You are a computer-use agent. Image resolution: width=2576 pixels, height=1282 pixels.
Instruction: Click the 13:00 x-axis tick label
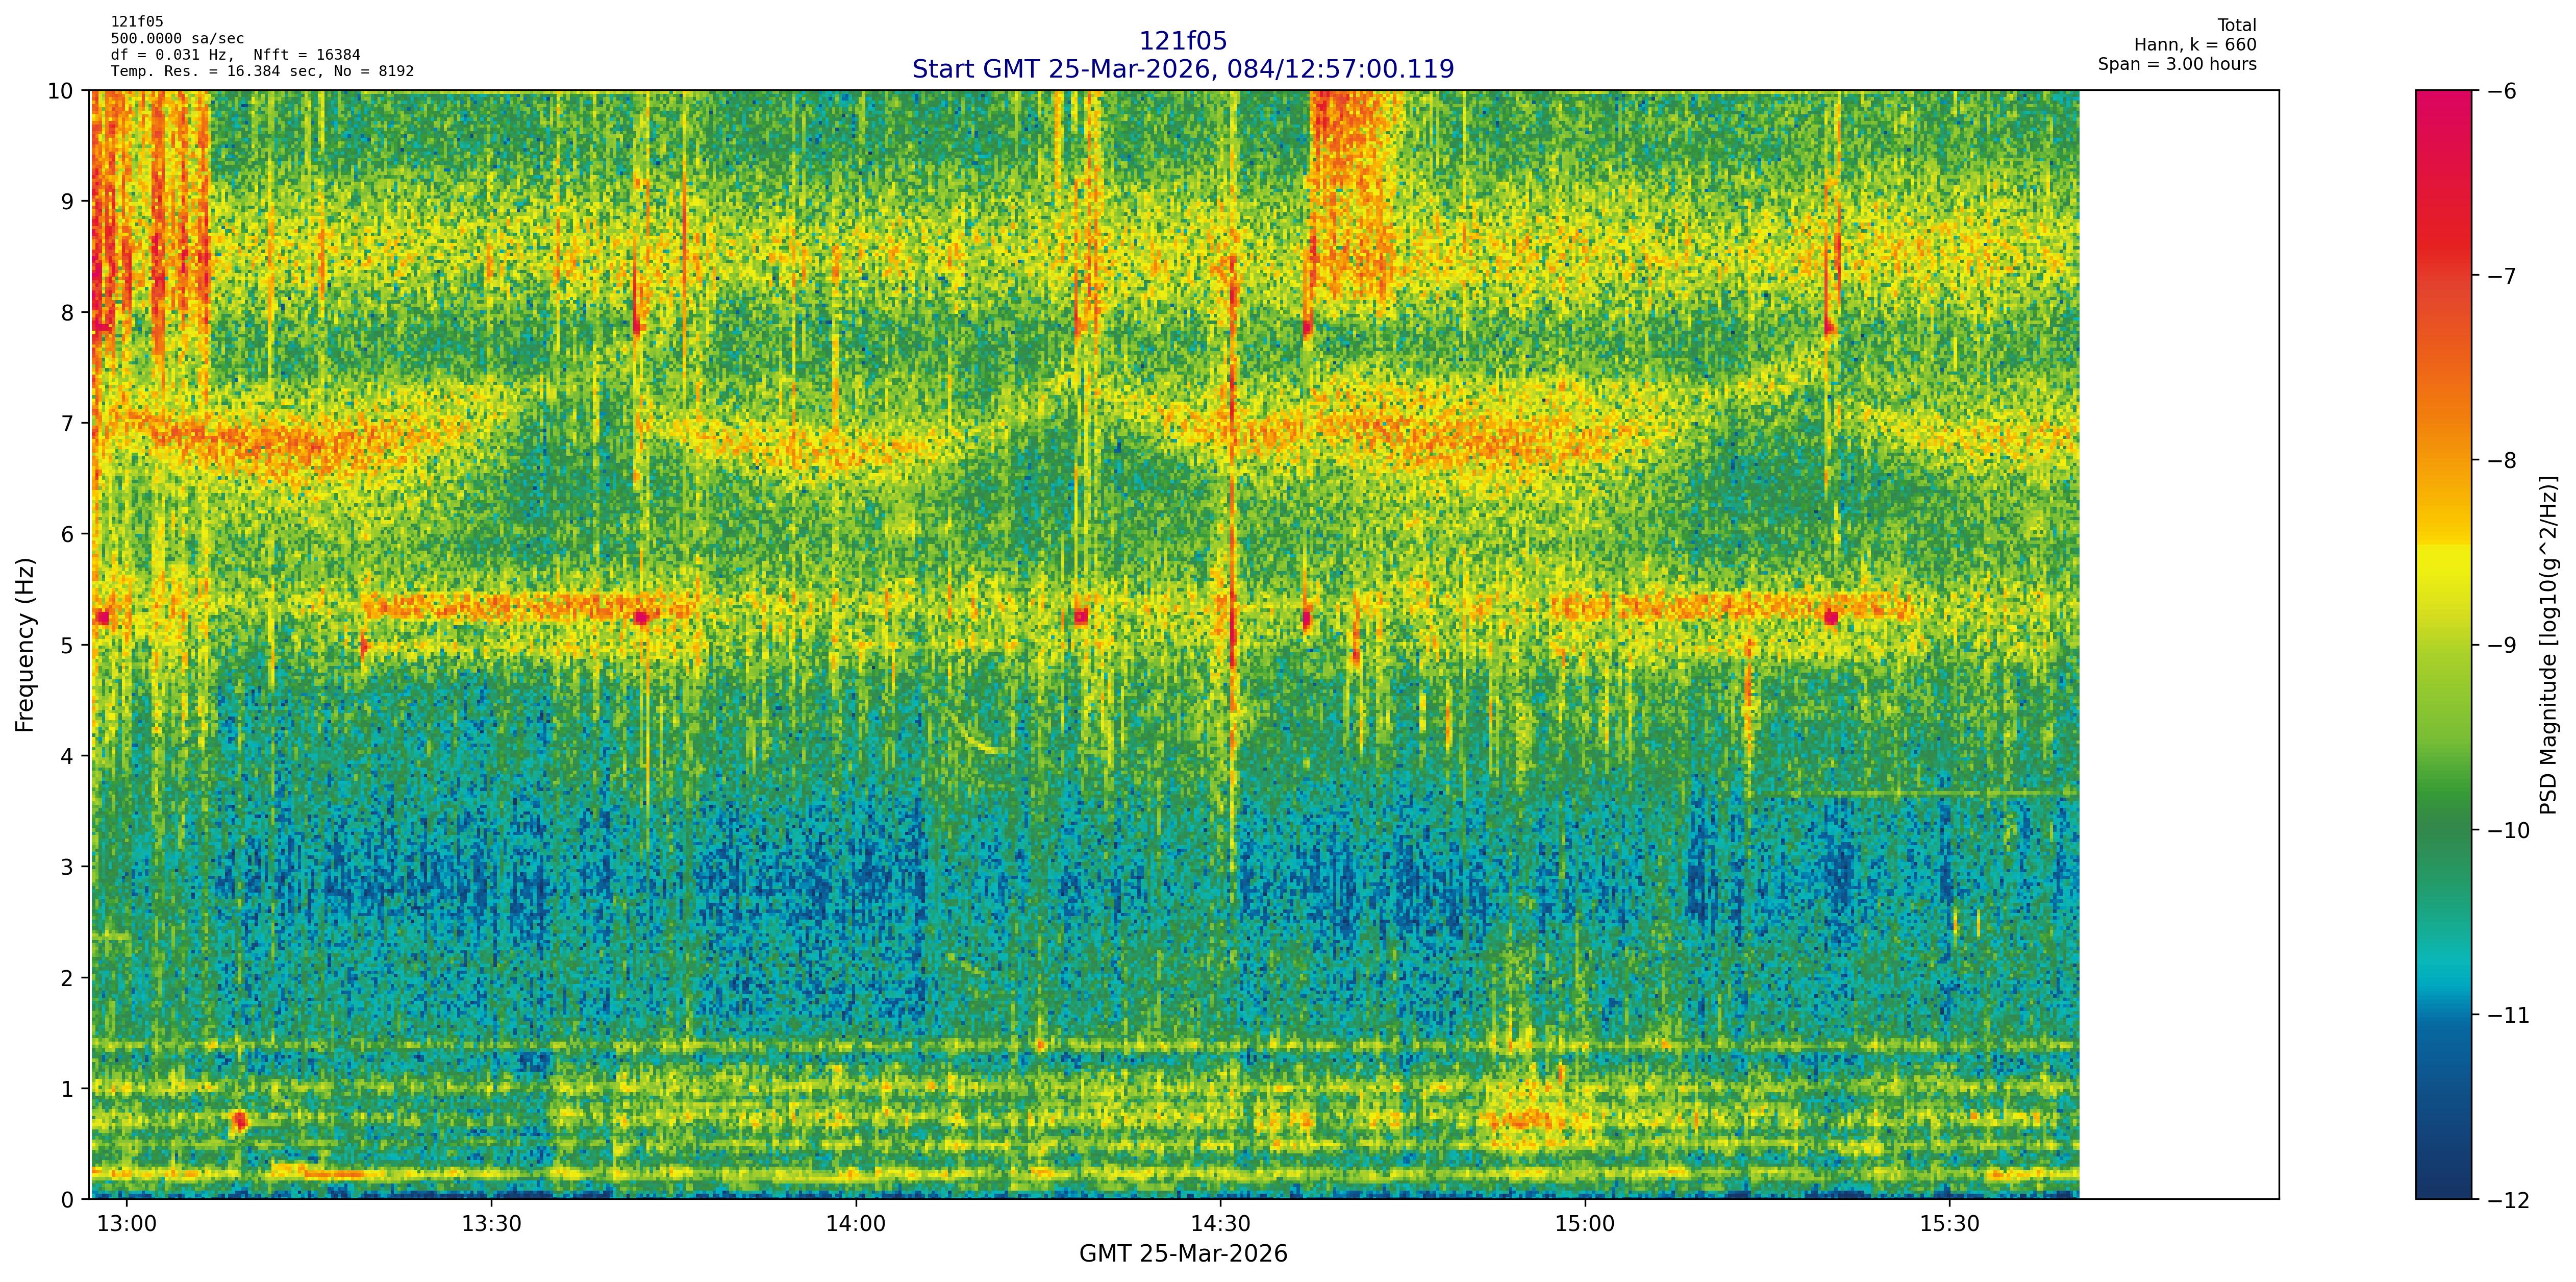click(126, 1225)
